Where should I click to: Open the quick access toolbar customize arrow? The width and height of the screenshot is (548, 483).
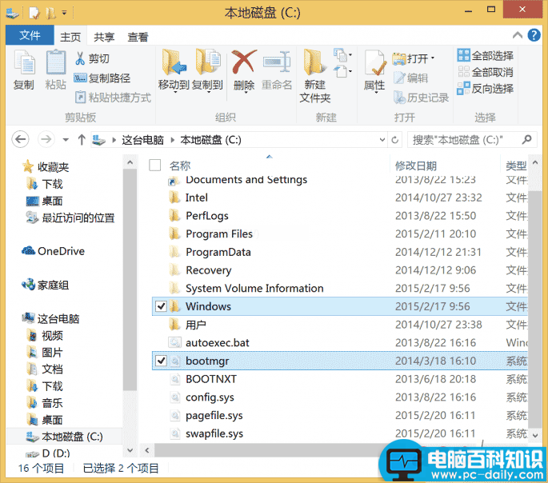tap(64, 14)
